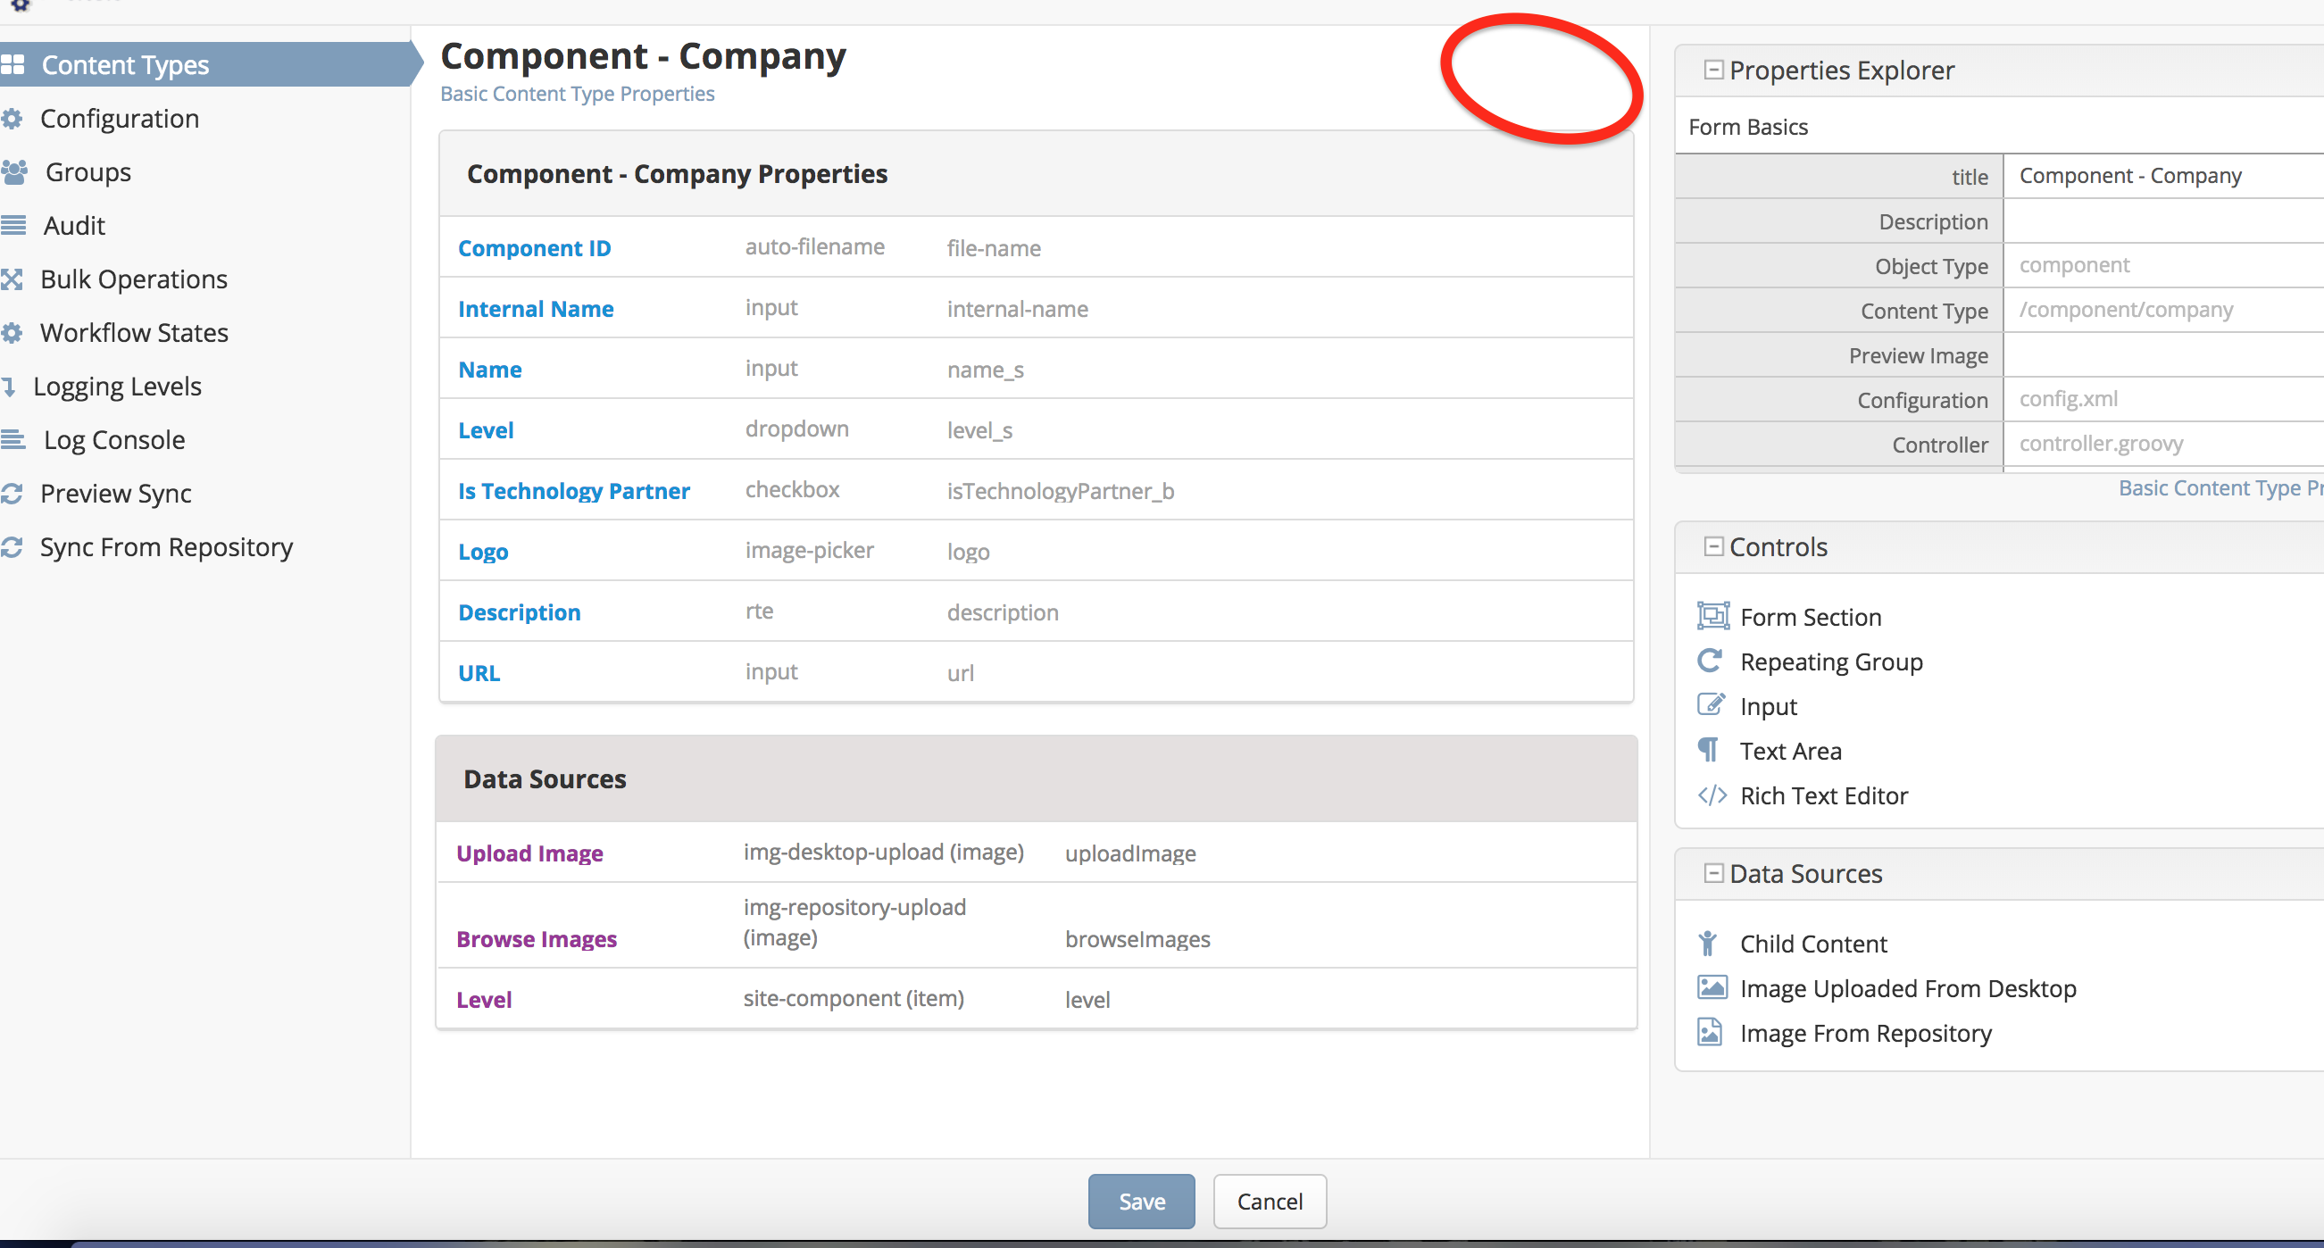The image size is (2324, 1248).
Task: Open Content Types in the sidebar
Action: pyautogui.click(x=205, y=64)
